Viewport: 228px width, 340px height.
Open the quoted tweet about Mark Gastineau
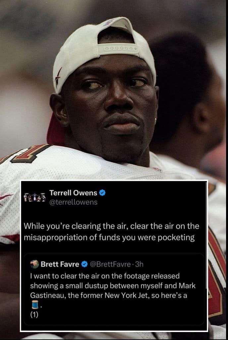pos(114,289)
